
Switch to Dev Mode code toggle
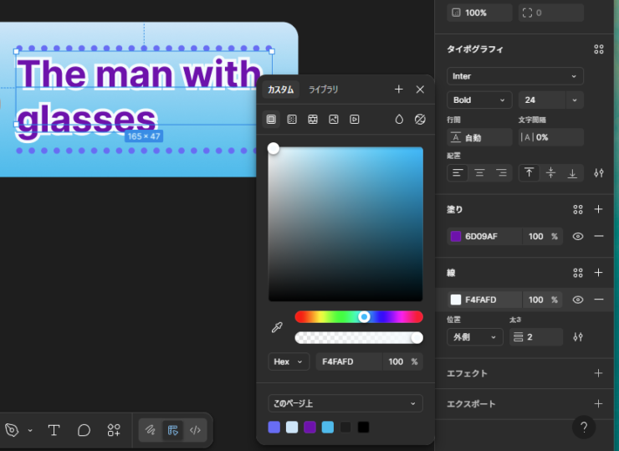point(195,430)
